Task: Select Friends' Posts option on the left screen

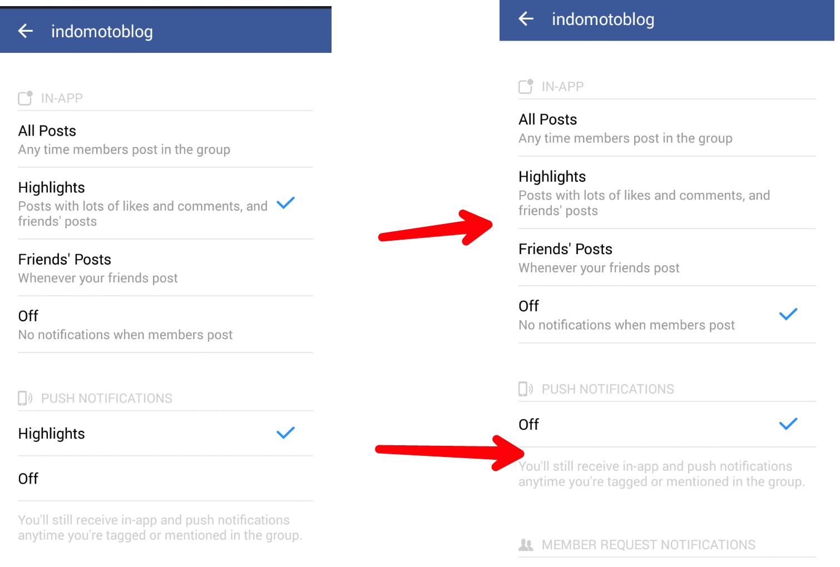Action: point(98,268)
